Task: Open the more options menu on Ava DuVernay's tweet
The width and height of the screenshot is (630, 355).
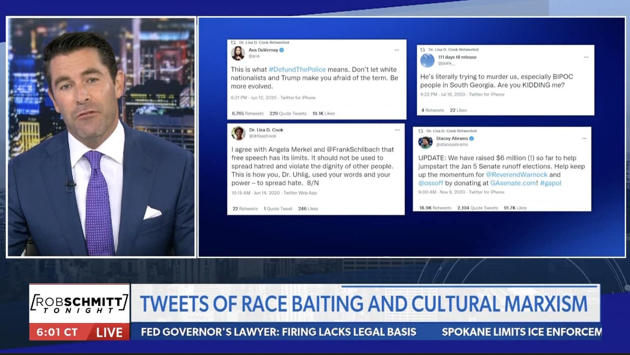Action: [x=396, y=50]
